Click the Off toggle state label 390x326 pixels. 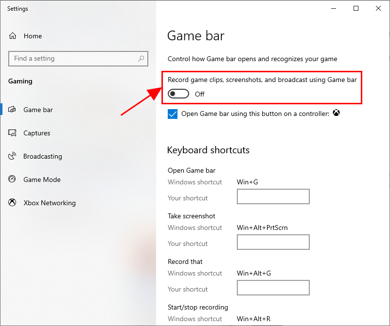[199, 94]
